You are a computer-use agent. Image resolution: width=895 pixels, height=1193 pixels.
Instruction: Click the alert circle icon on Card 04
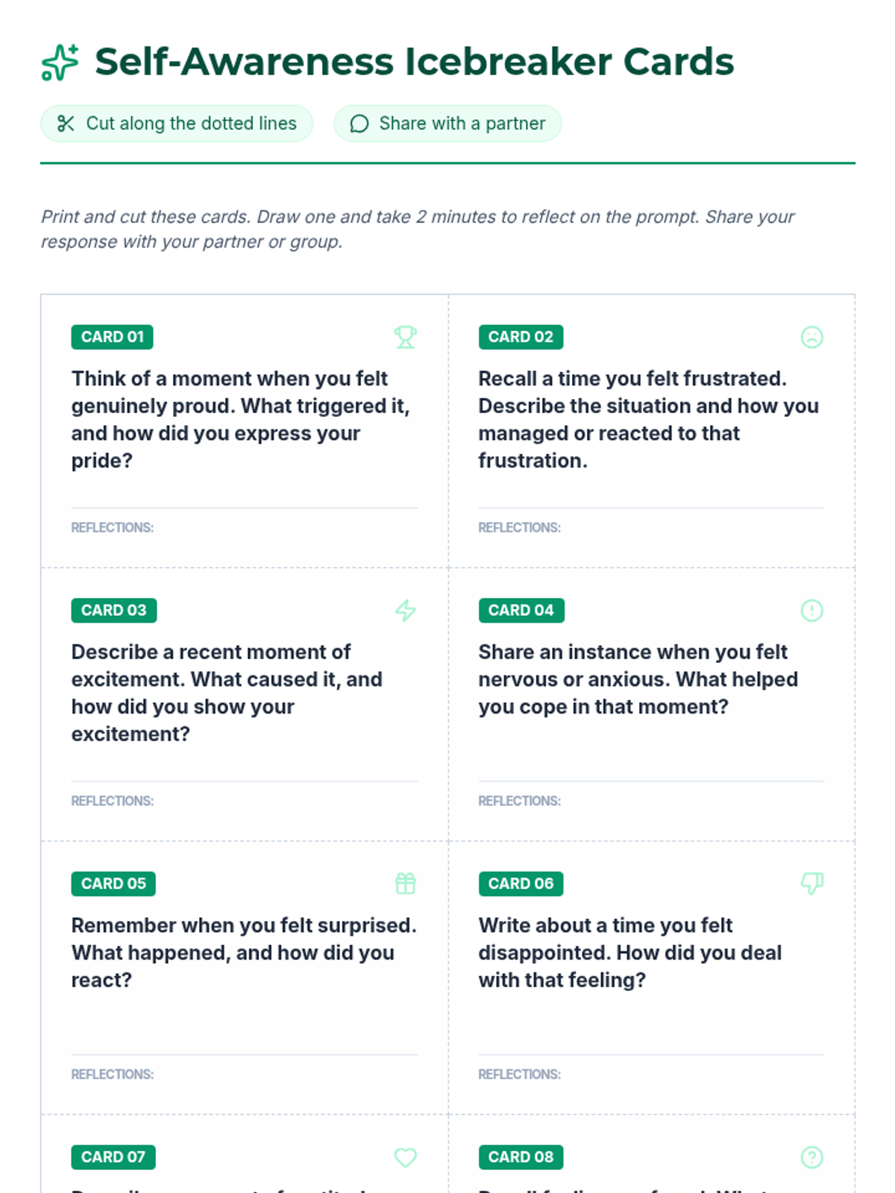(811, 611)
